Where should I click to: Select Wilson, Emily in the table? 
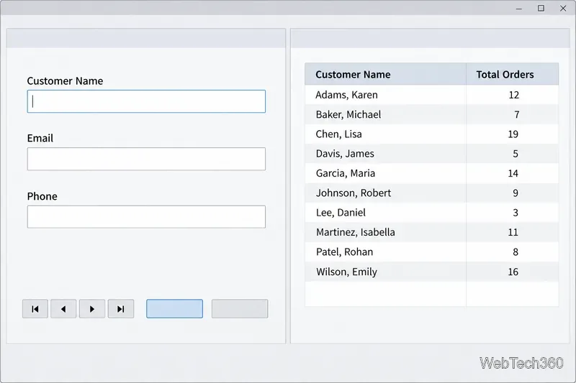pyautogui.click(x=431, y=272)
